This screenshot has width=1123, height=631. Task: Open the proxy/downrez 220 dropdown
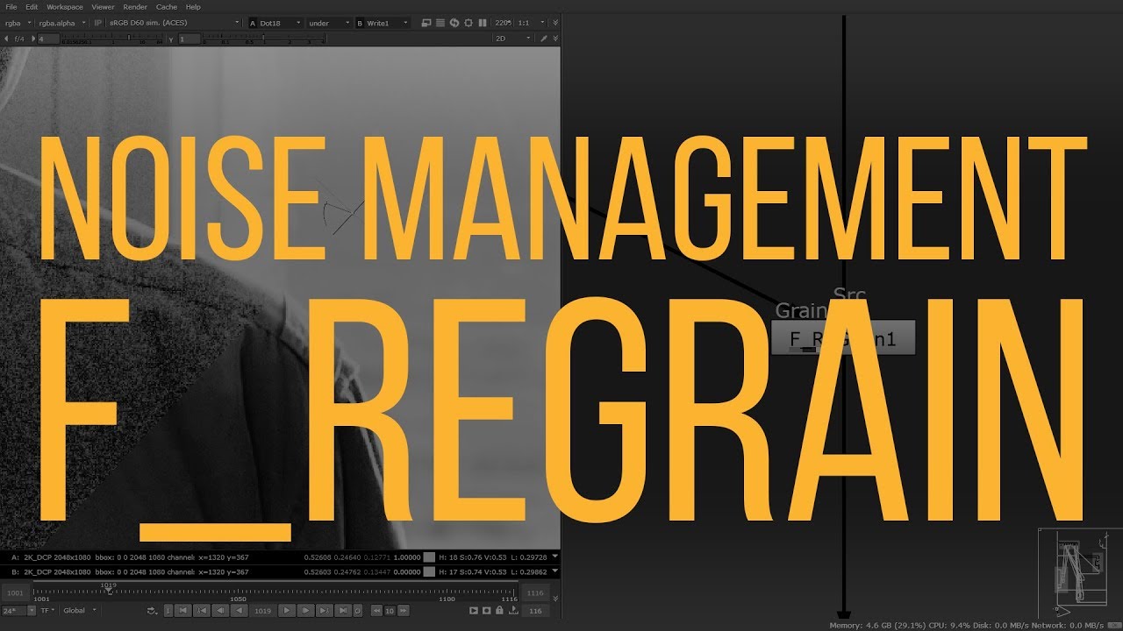[x=504, y=23]
